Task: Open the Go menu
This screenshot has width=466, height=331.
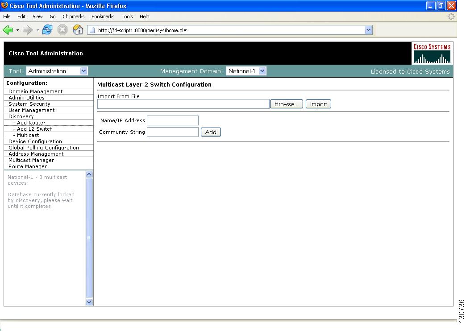Action: tap(53, 17)
